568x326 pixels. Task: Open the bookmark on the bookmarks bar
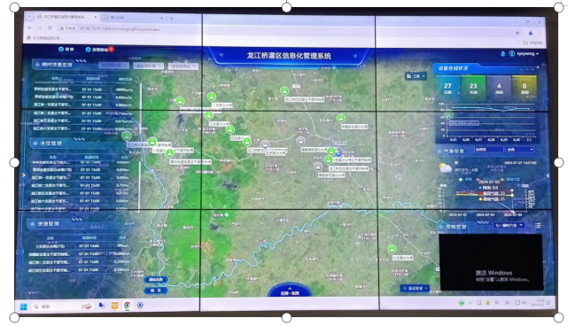[44, 38]
